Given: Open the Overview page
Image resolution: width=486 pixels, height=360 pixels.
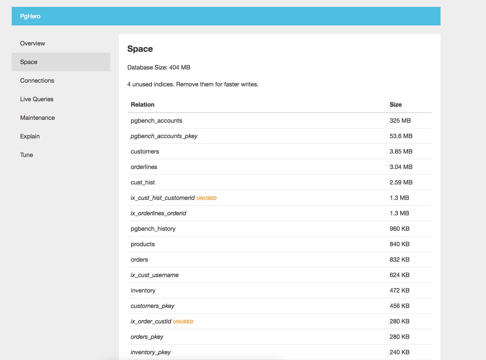Looking at the screenshot, I should (x=32, y=43).
